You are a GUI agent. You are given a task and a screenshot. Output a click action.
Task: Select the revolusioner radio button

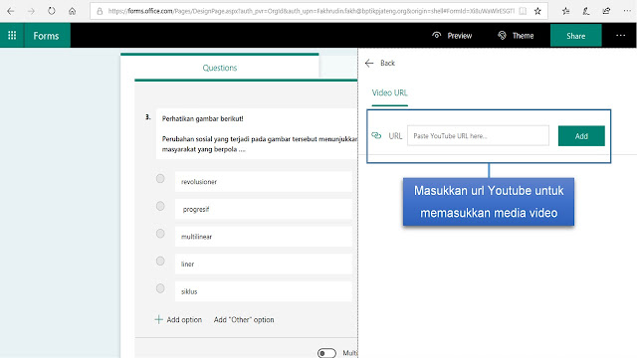(x=160, y=179)
